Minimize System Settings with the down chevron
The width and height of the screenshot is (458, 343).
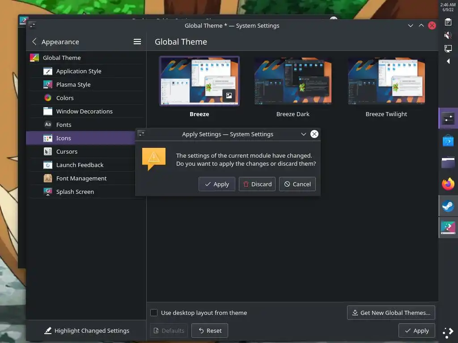(411, 25)
